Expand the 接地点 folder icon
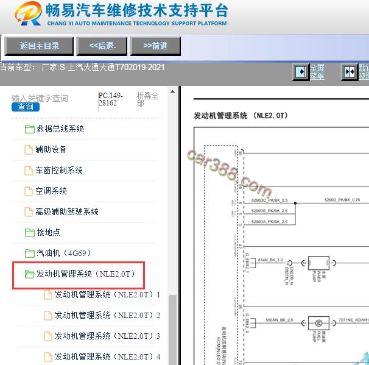 (30, 233)
